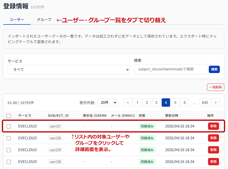Tick the checkbox next to user228
The image size is (228, 169).
coord(9,162)
